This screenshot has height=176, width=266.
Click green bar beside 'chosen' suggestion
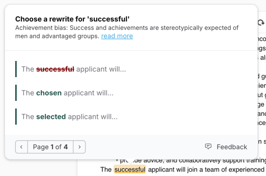(x=16, y=93)
